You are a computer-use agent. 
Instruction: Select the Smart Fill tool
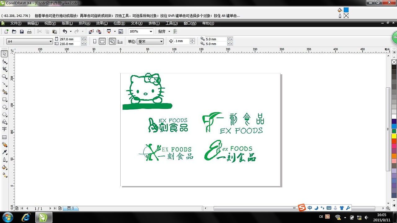(4, 92)
